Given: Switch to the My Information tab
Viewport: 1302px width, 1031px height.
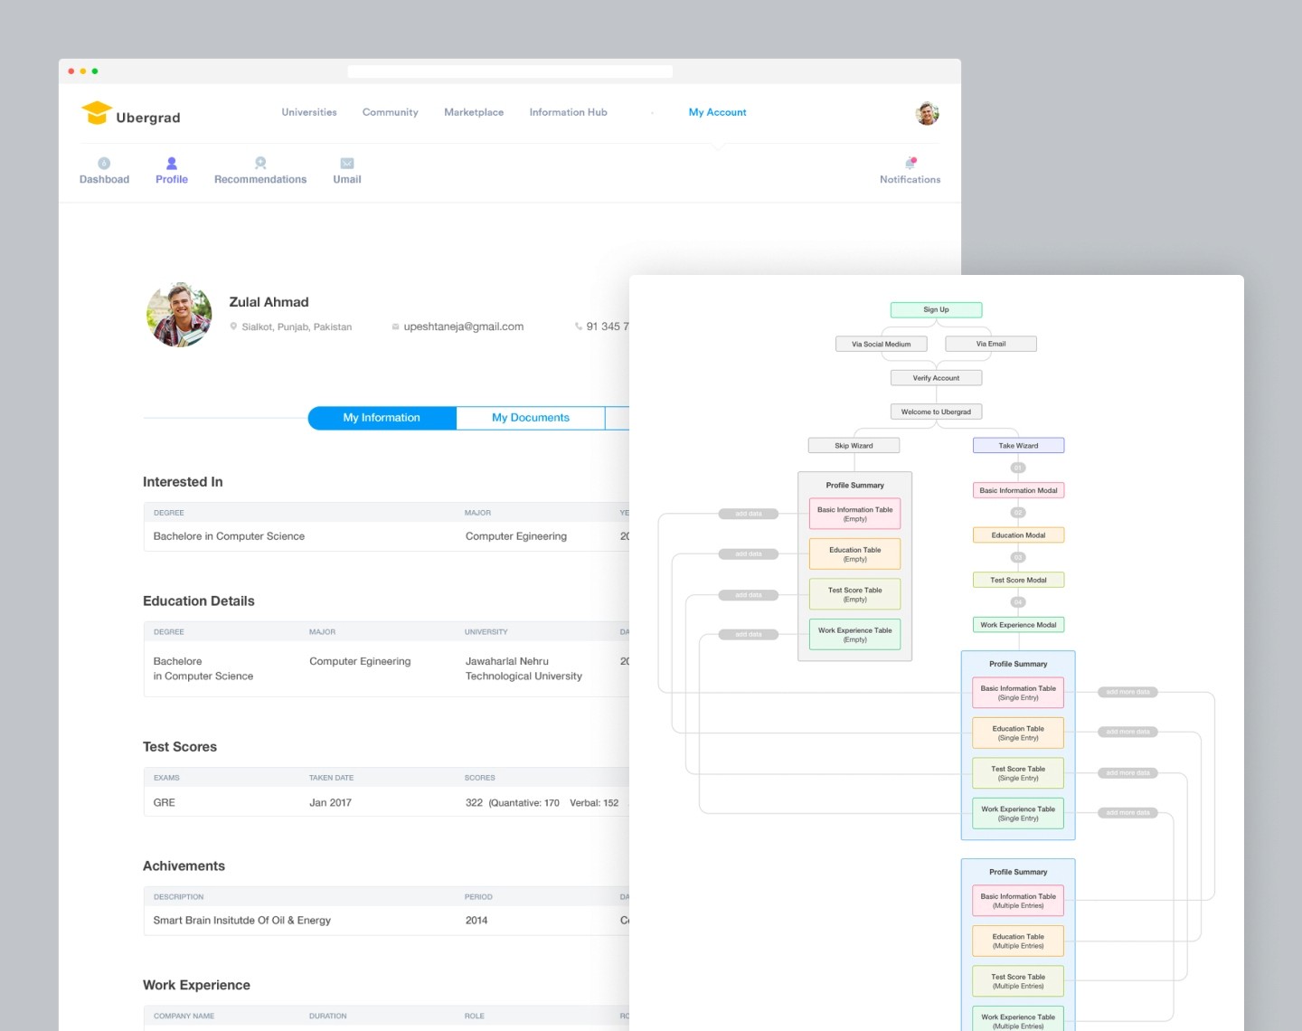Looking at the screenshot, I should click(382, 418).
